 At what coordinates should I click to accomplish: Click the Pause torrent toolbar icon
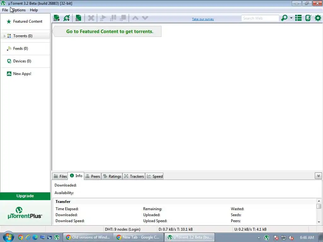[113, 18]
